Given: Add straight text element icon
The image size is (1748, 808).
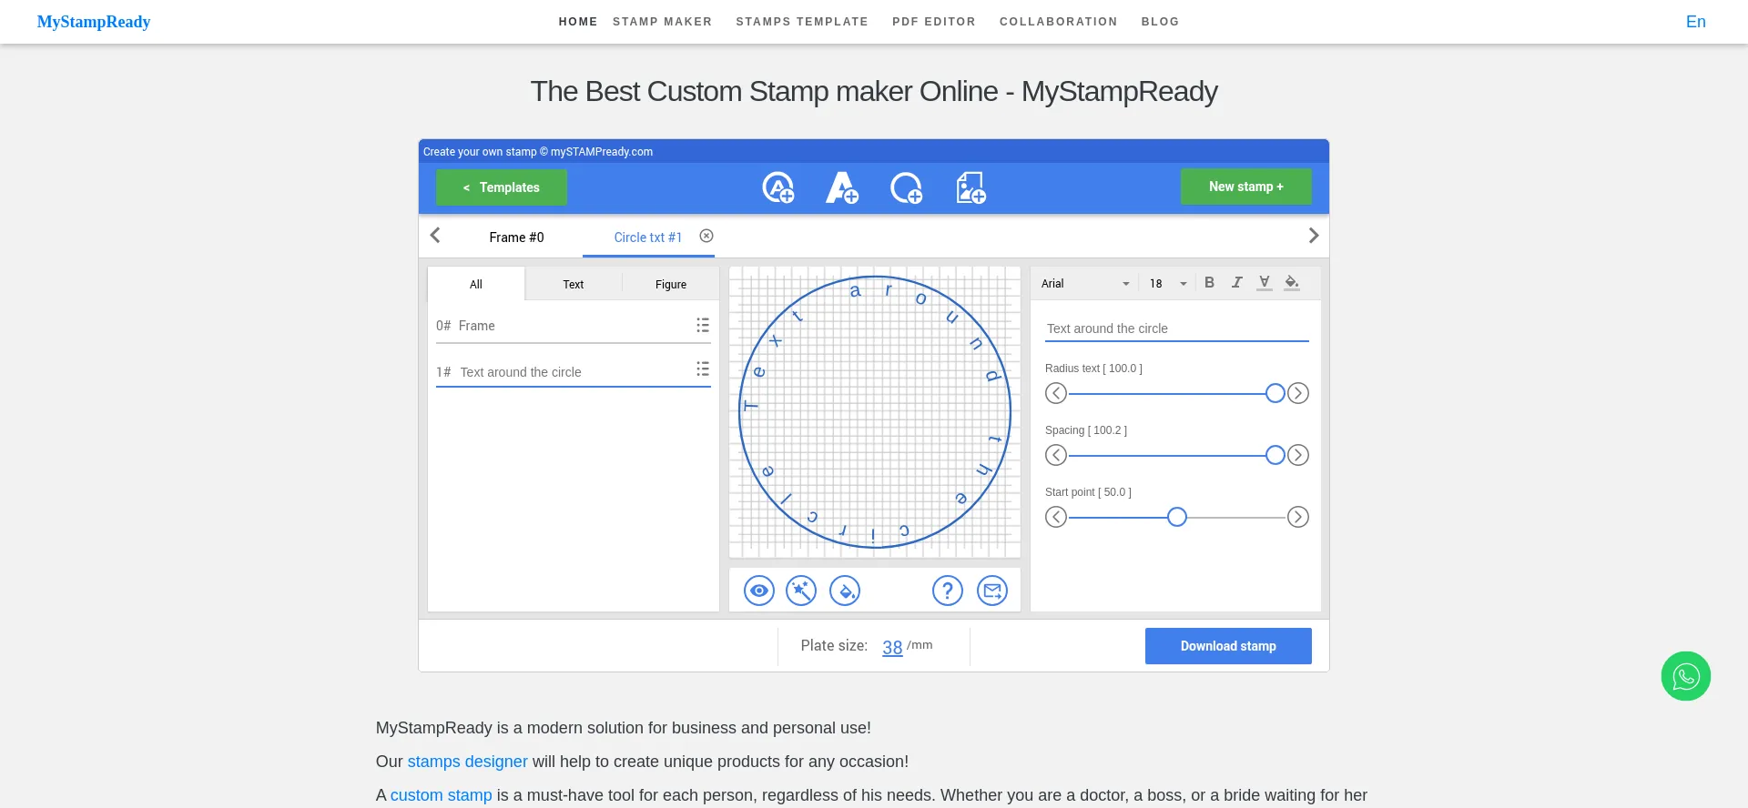Looking at the screenshot, I should (841, 187).
